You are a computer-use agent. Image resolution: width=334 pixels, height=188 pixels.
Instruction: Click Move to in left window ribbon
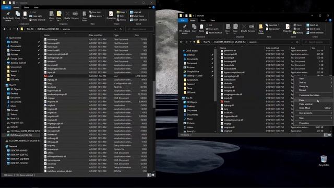51,16
